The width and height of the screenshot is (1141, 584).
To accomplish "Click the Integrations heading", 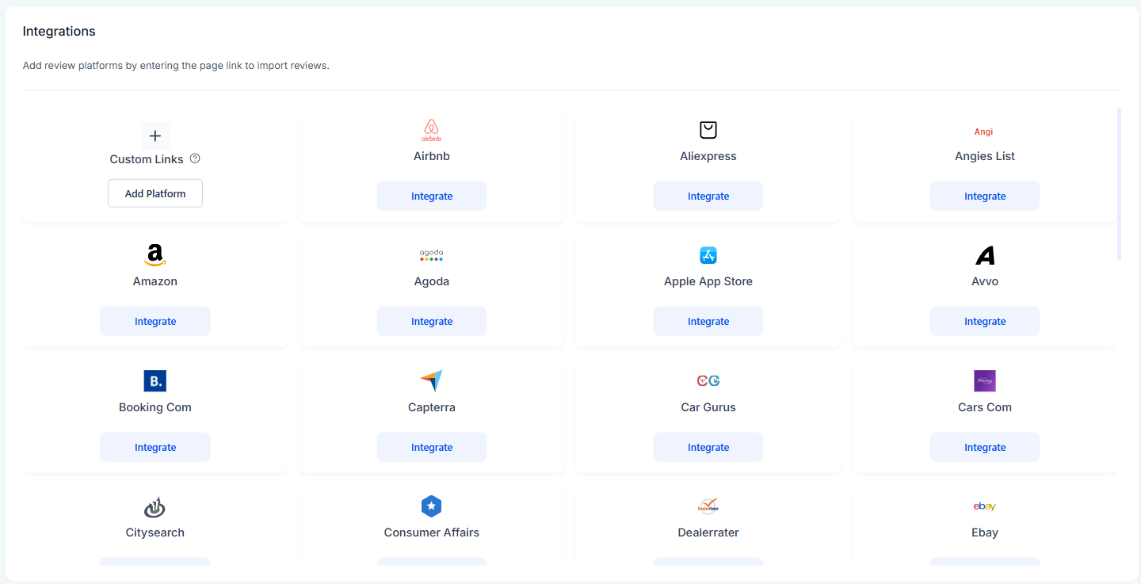I will tap(59, 32).
